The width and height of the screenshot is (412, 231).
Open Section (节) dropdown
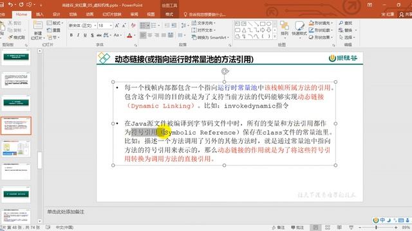(53, 37)
